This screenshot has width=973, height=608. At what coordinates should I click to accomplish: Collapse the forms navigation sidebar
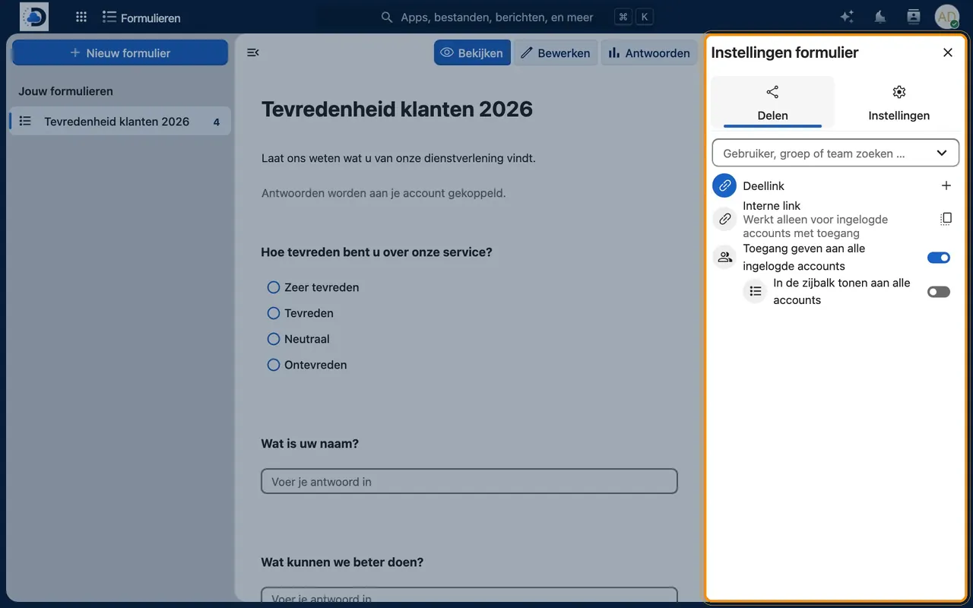[x=253, y=52]
